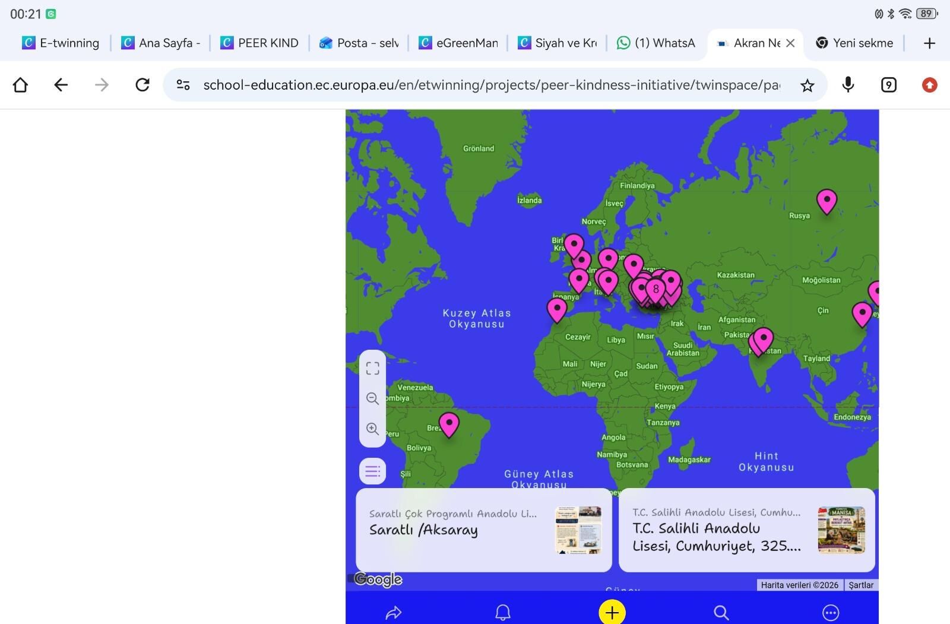Open Salihli Manisa card thumbnail image
Image resolution: width=950 pixels, height=624 pixels.
coord(841,530)
